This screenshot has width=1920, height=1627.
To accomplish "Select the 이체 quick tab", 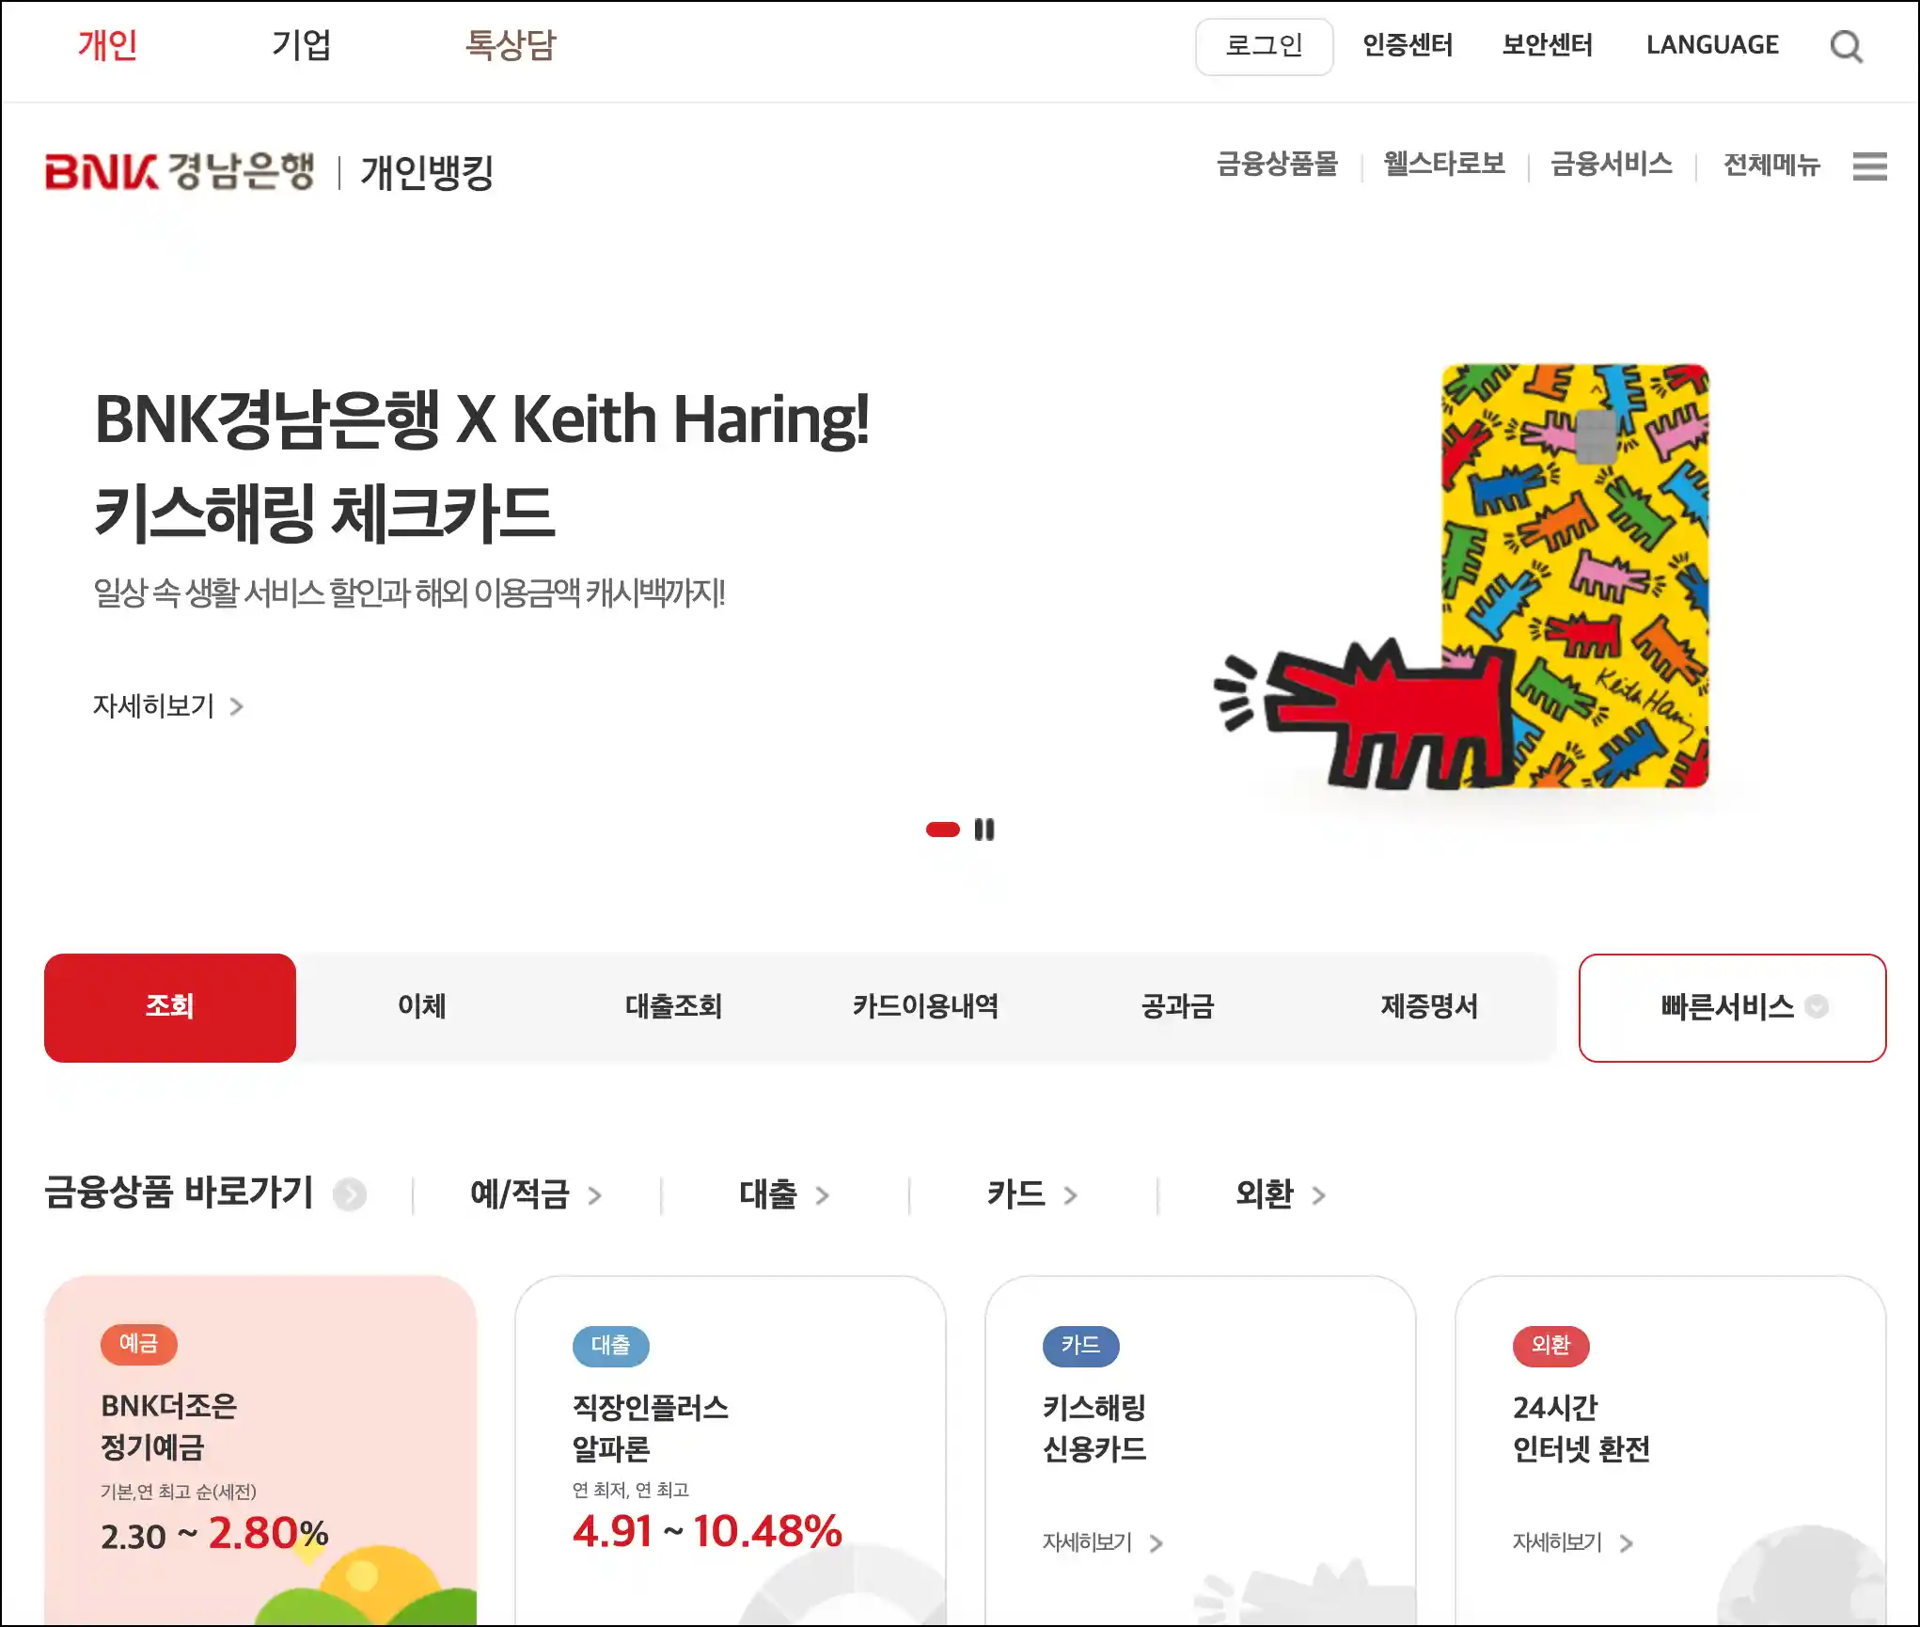I will (x=422, y=1007).
